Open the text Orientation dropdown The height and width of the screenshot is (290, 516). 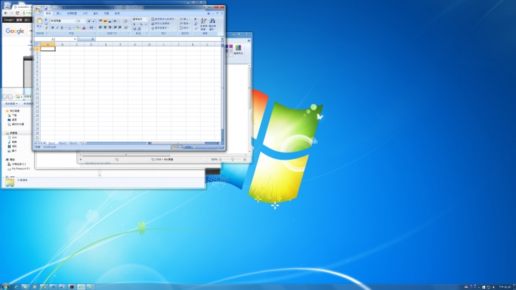click(x=116, y=21)
